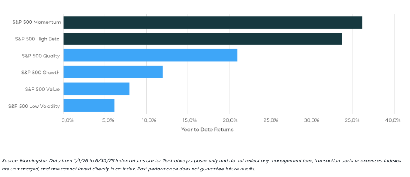This screenshot has height=177, width=410.
Task: Click the S&P 500 Momentum bar
Action: pyautogui.click(x=213, y=23)
